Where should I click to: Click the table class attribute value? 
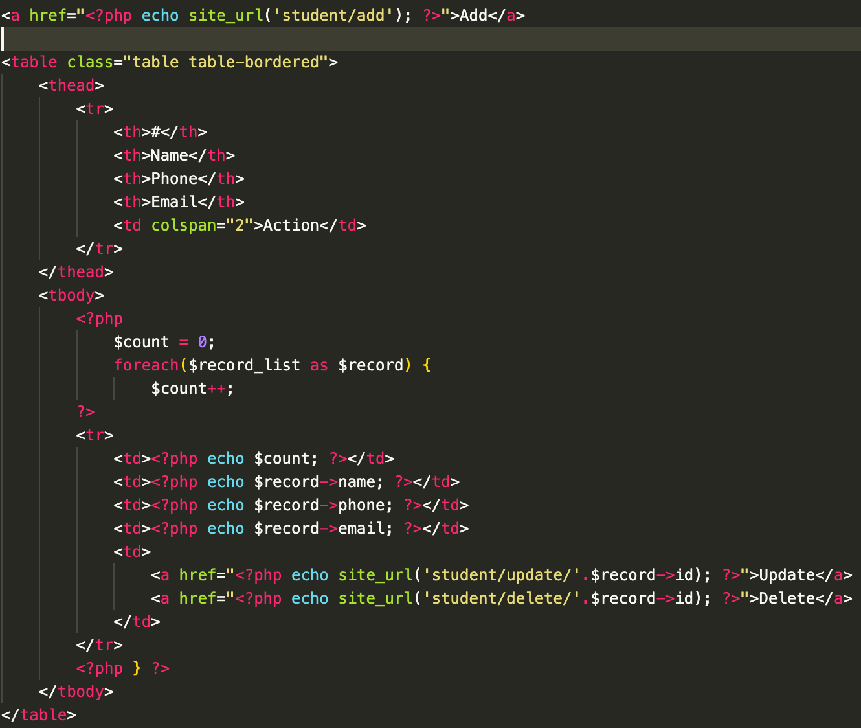(x=226, y=62)
